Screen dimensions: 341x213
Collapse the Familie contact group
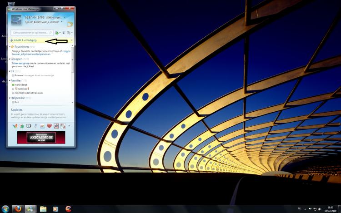[x=10, y=80]
